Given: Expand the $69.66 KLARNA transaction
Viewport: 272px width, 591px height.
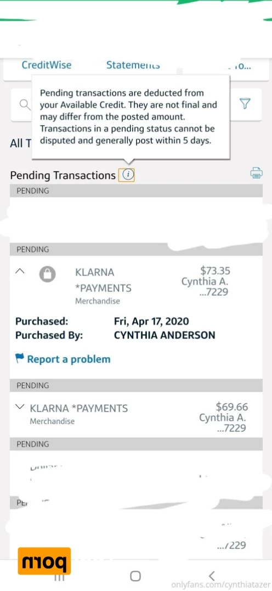Looking at the screenshot, I should pyautogui.click(x=20, y=407).
